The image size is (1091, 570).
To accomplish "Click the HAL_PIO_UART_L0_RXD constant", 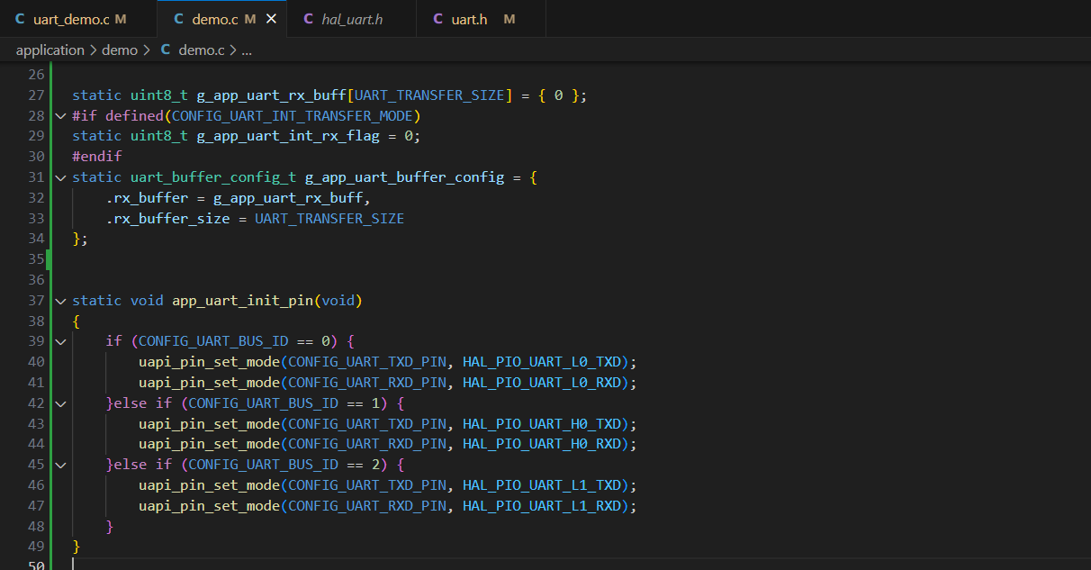I will pos(542,383).
